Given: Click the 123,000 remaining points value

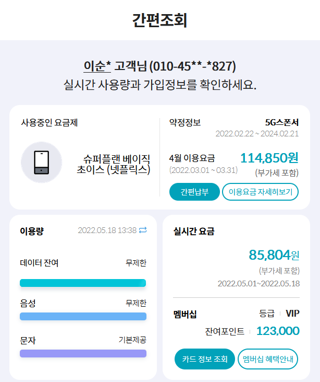Looking at the screenshot, I should 278,331.
